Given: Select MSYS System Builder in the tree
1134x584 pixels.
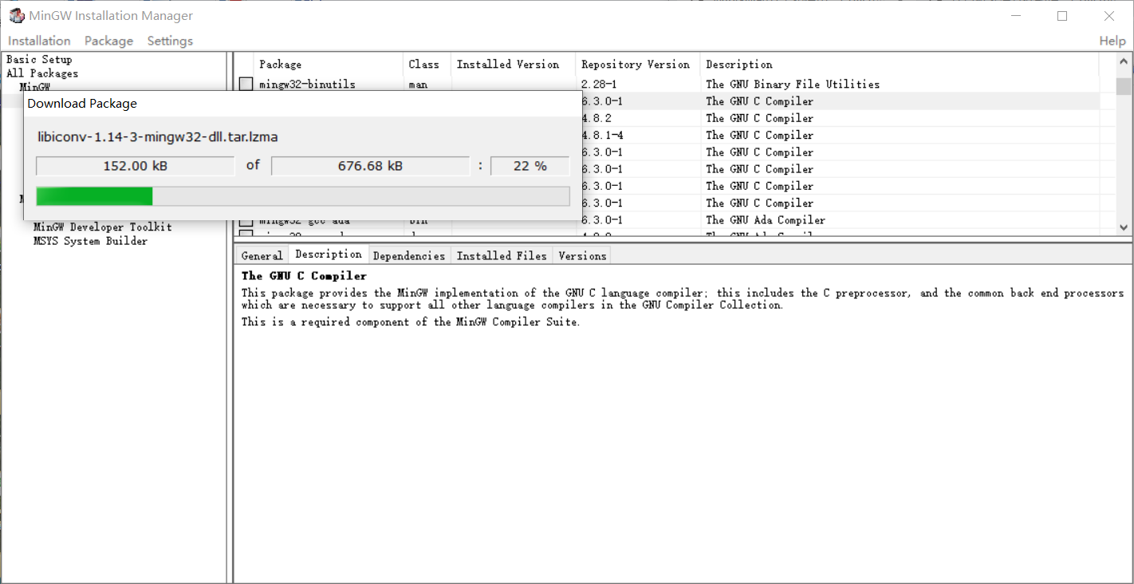Looking at the screenshot, I should click(90, 241).
